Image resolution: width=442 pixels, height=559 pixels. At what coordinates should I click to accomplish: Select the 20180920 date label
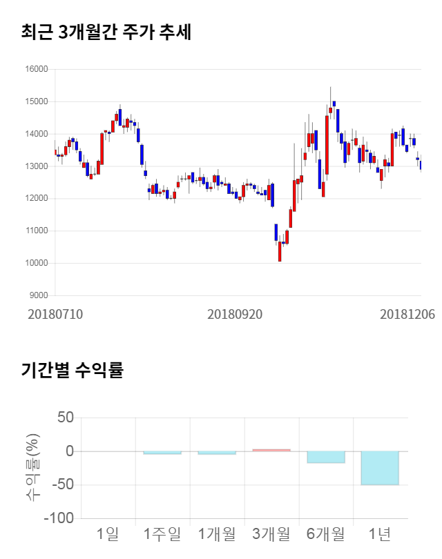pyautogui.click(x=235, y=313)
